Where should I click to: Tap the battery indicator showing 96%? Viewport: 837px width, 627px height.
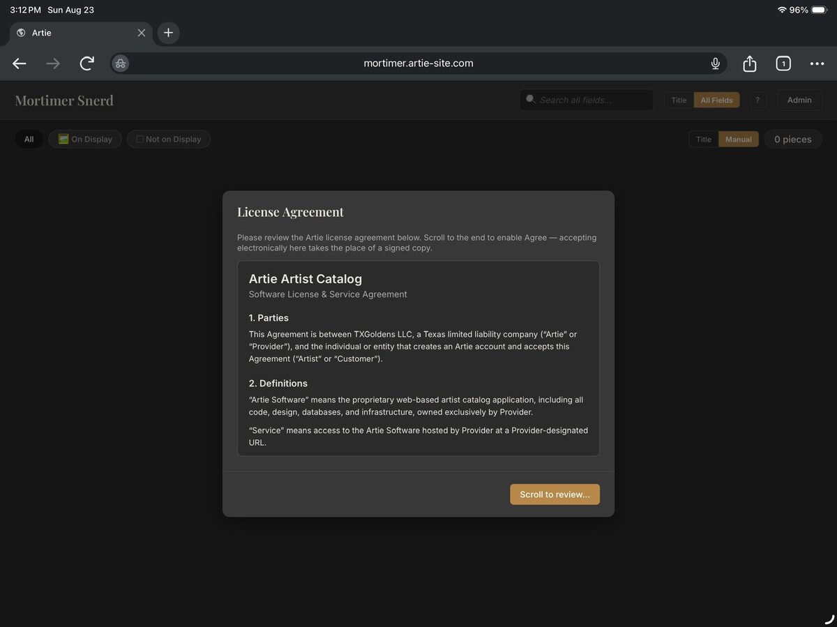(808, 10)
